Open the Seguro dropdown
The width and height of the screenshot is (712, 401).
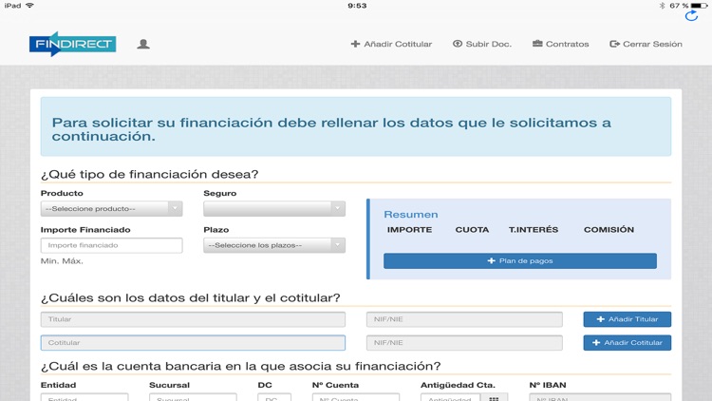click(x=274, y=209)
